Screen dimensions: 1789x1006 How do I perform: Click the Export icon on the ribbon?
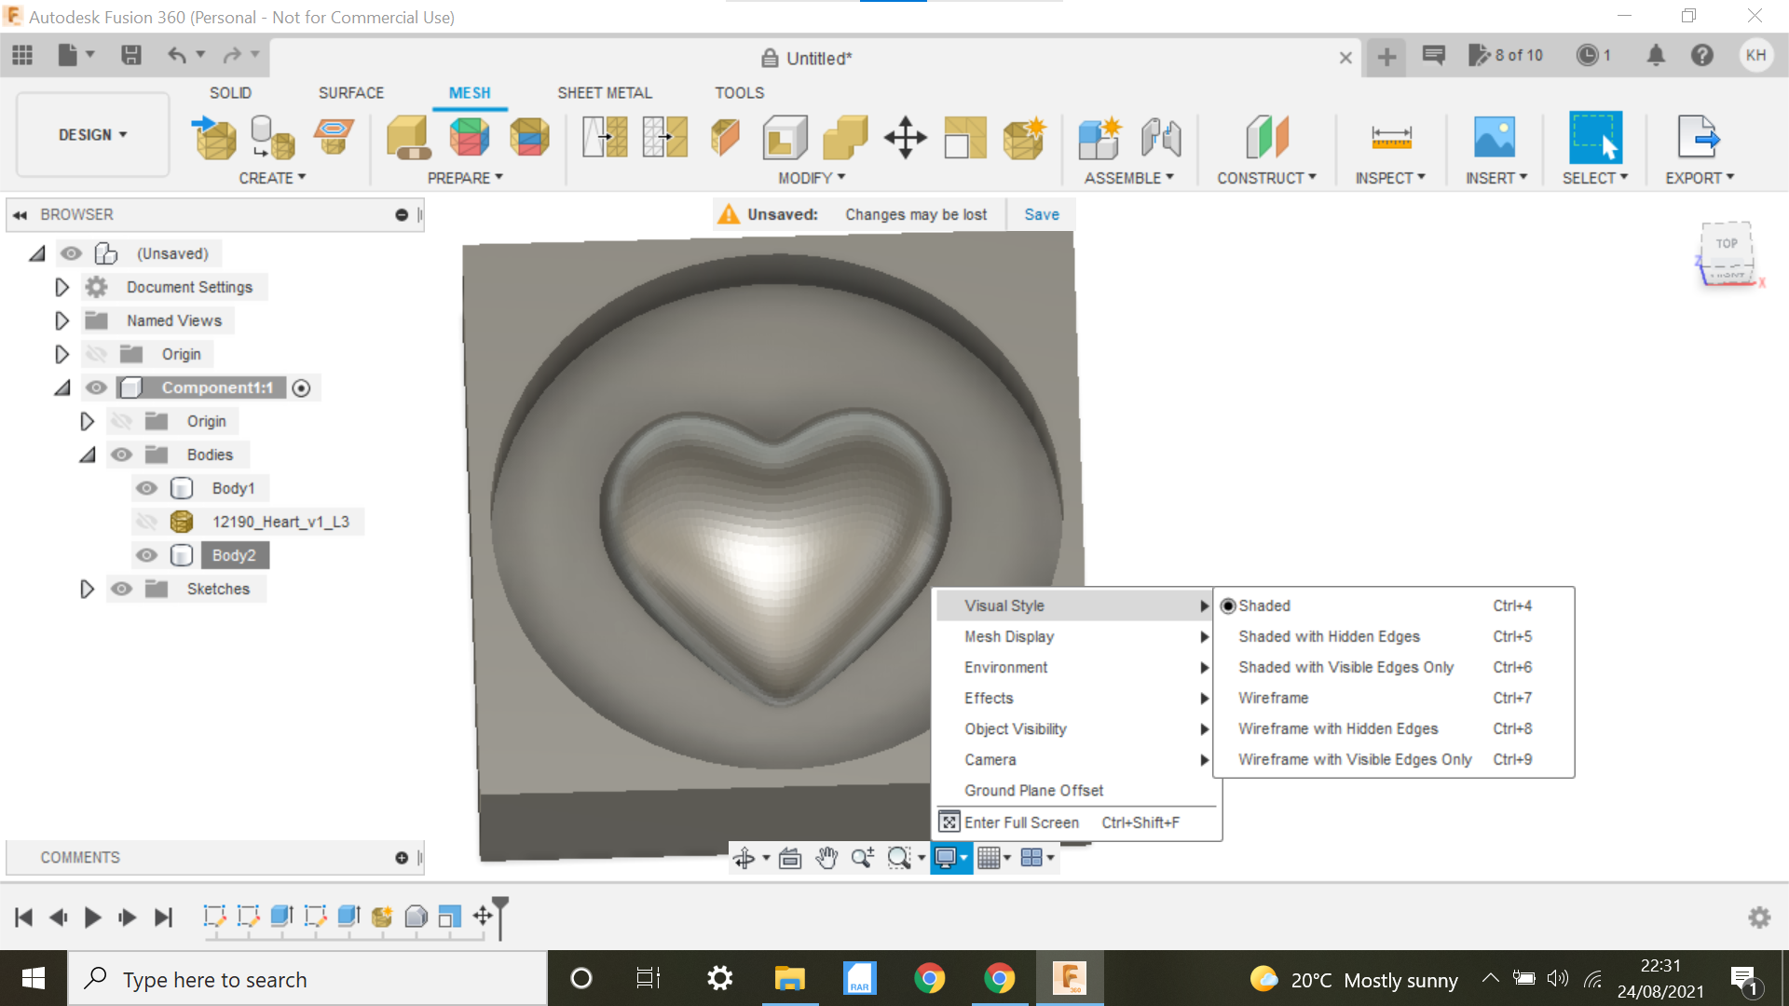tap(1700, 138)
